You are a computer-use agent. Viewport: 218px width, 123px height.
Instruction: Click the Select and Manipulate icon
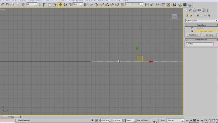pyautogui.click(x=91, y=5)
